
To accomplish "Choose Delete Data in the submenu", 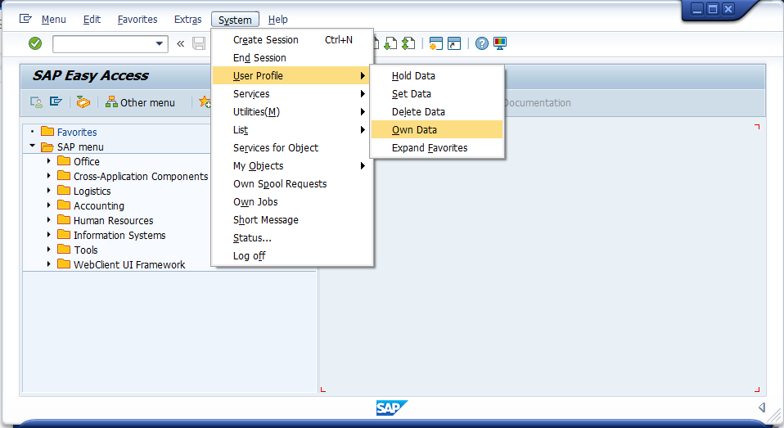I will tap(437, 112).
